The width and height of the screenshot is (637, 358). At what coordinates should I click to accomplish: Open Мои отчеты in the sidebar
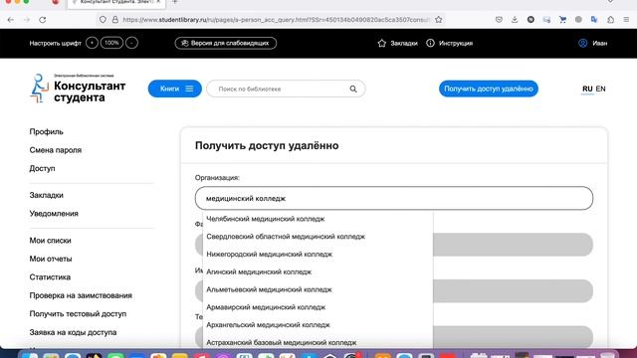click(51, 259)
